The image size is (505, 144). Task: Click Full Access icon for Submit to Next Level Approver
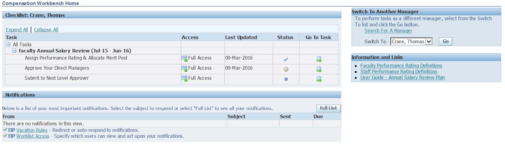click(184, 79)
